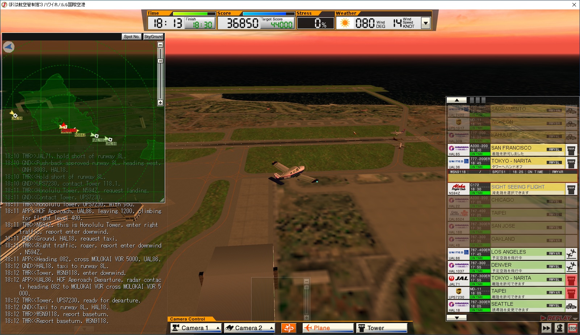Click the blue compass arrow on radar
The height and width of the screenshot is (335, 580).
coord(9,47)
